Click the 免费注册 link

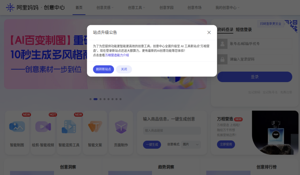[286, 92]
